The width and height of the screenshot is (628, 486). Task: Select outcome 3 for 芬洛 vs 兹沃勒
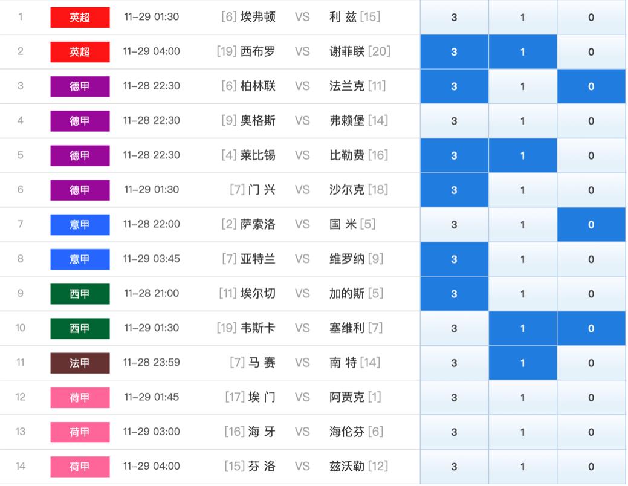[x=454, y=467]
